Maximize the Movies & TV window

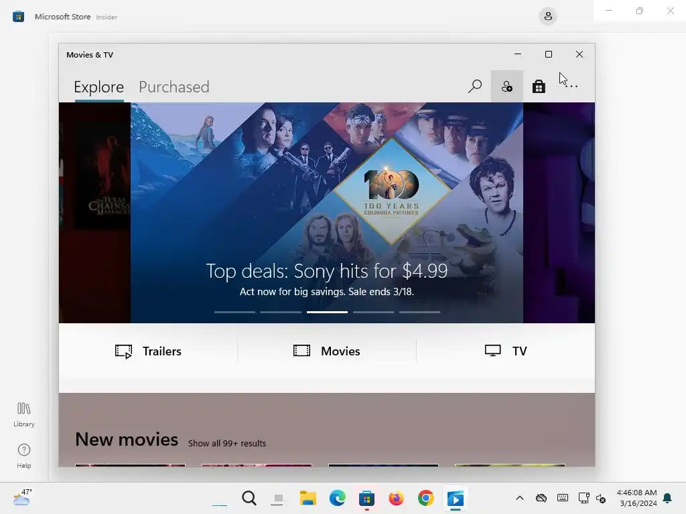pyautogui.click(x=548, y=54)
